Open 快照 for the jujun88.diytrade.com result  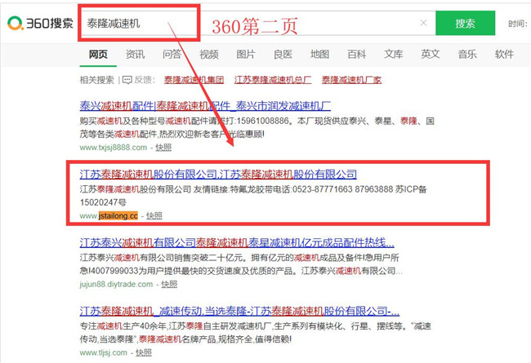(168, 284)
